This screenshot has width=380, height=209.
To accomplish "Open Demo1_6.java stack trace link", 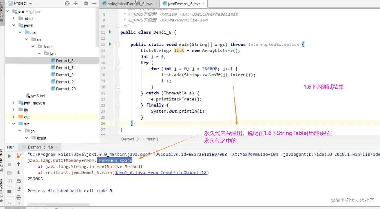I will pos(160,173).
